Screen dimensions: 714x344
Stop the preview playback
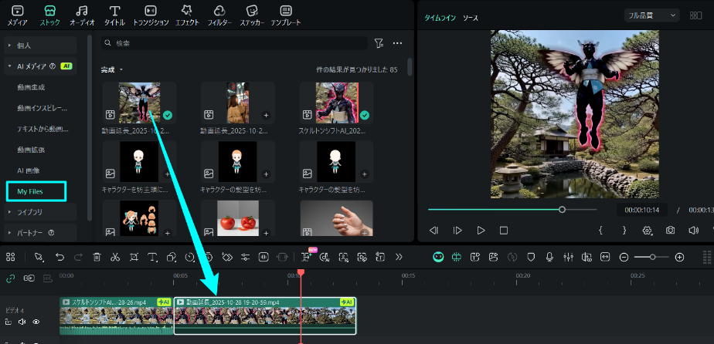click(504, 231)
